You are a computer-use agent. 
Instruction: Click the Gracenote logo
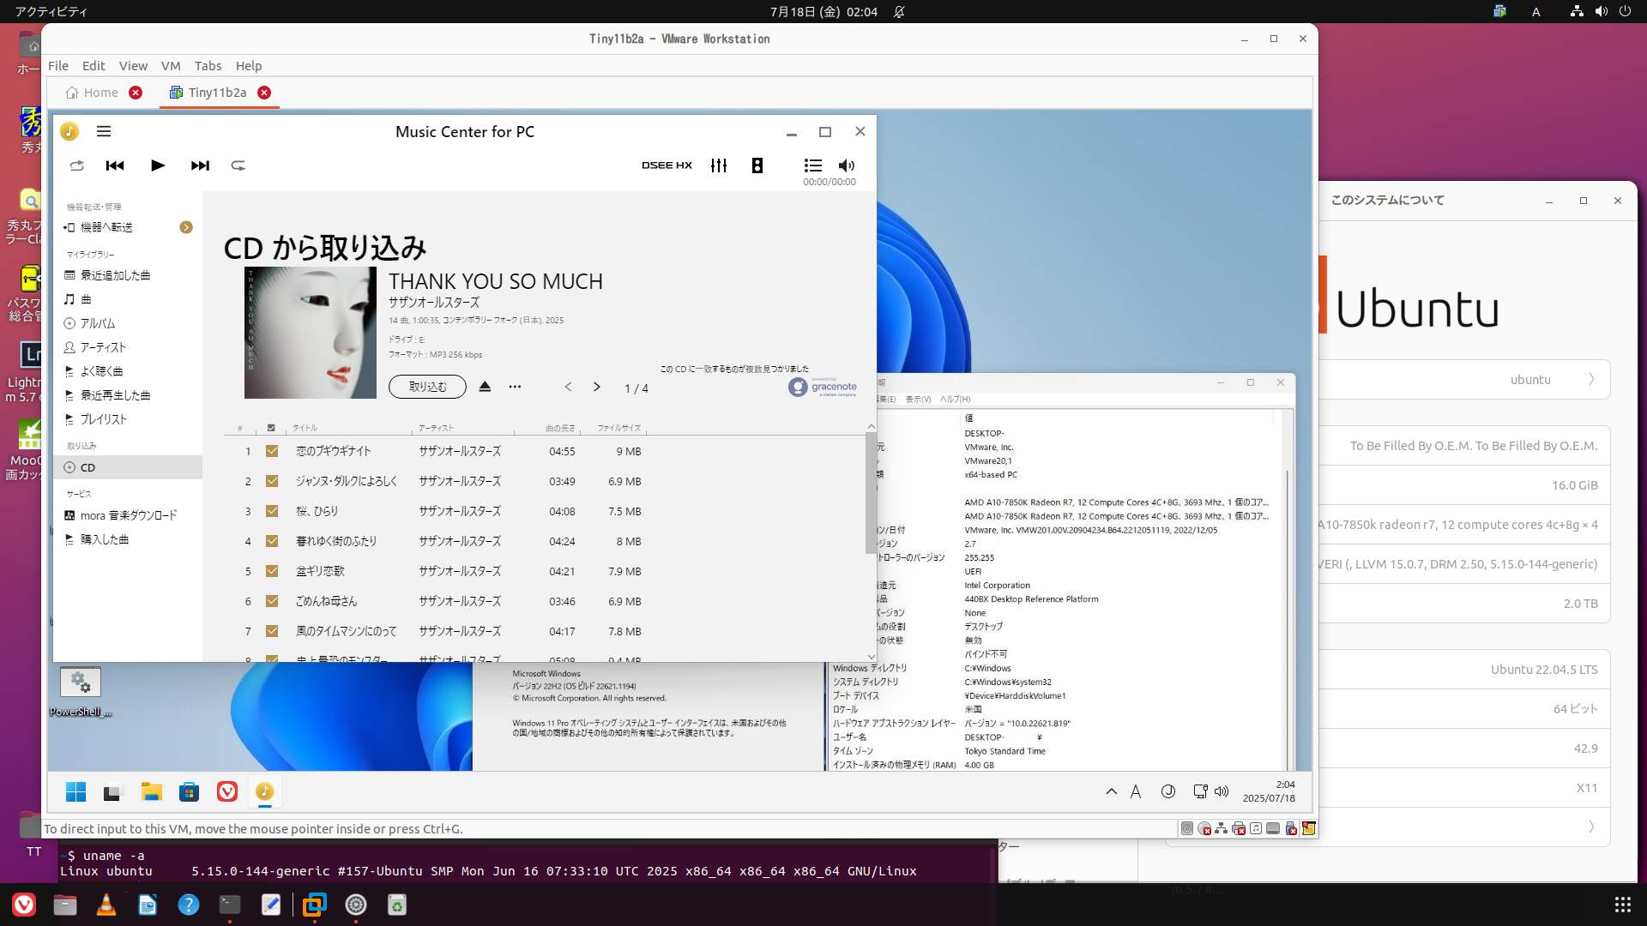click(823, 387)
